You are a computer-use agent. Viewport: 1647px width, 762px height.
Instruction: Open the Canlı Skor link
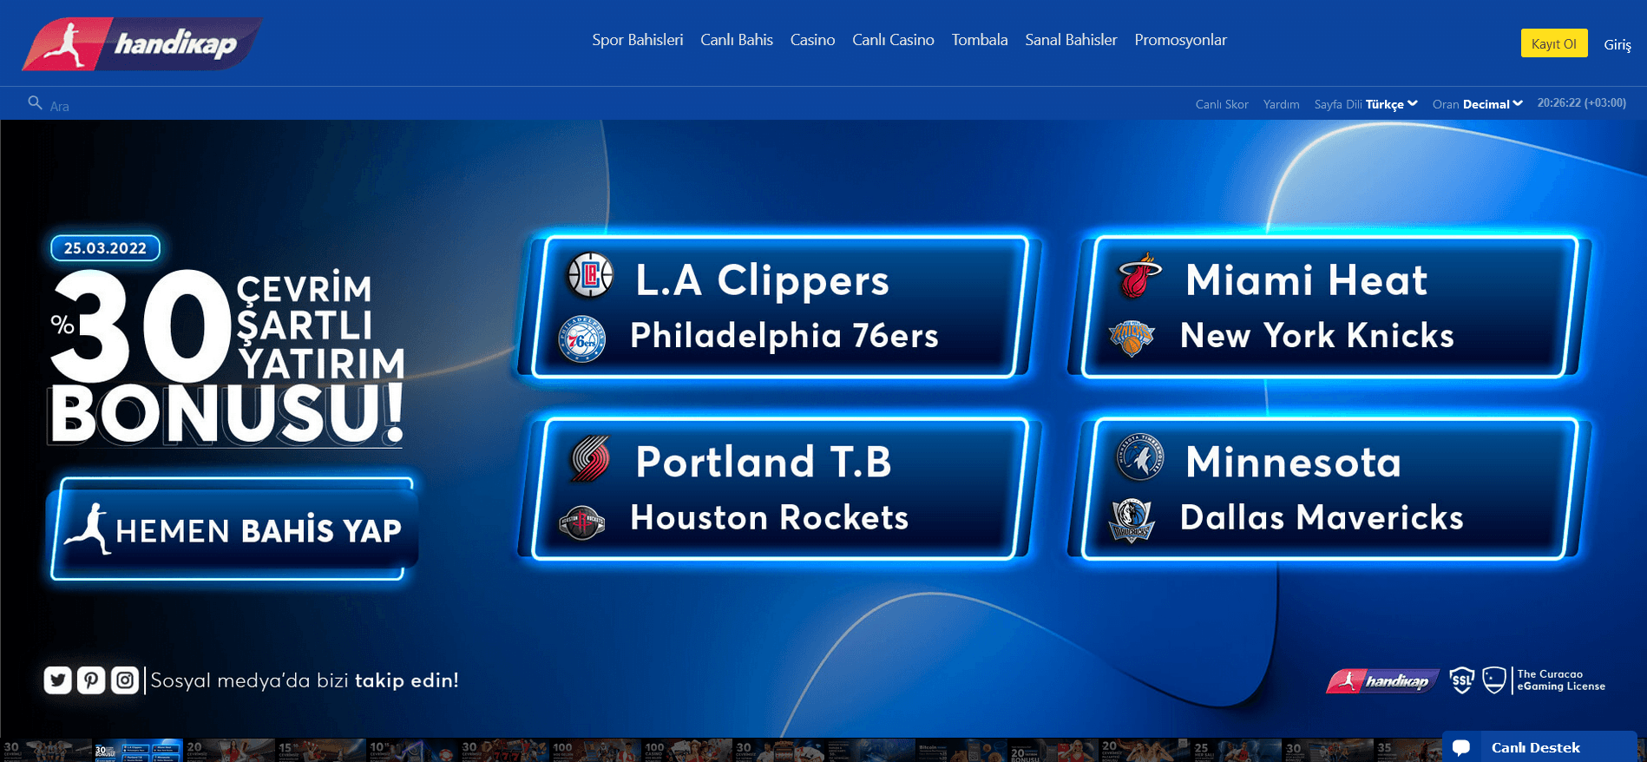point(1222,104)
